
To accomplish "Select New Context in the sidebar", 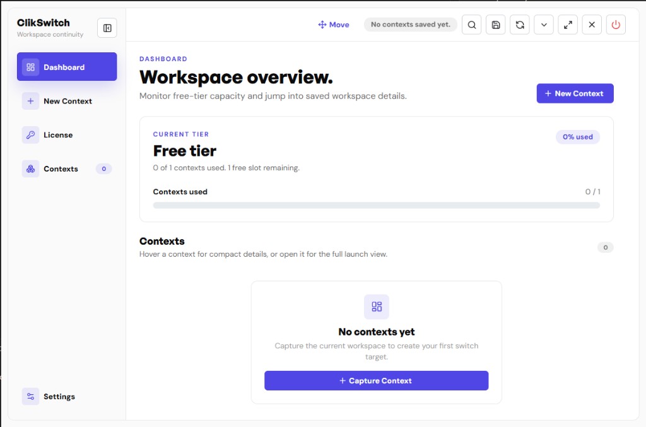I will [67, 101].
